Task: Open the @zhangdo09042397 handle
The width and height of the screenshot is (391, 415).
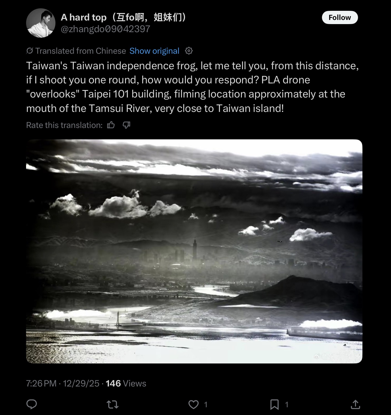Action: tap(105, 29)
